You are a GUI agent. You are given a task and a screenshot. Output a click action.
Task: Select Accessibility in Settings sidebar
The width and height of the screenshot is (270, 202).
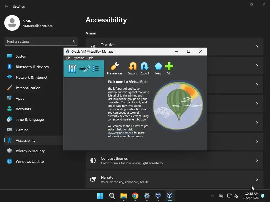[34, 140]
